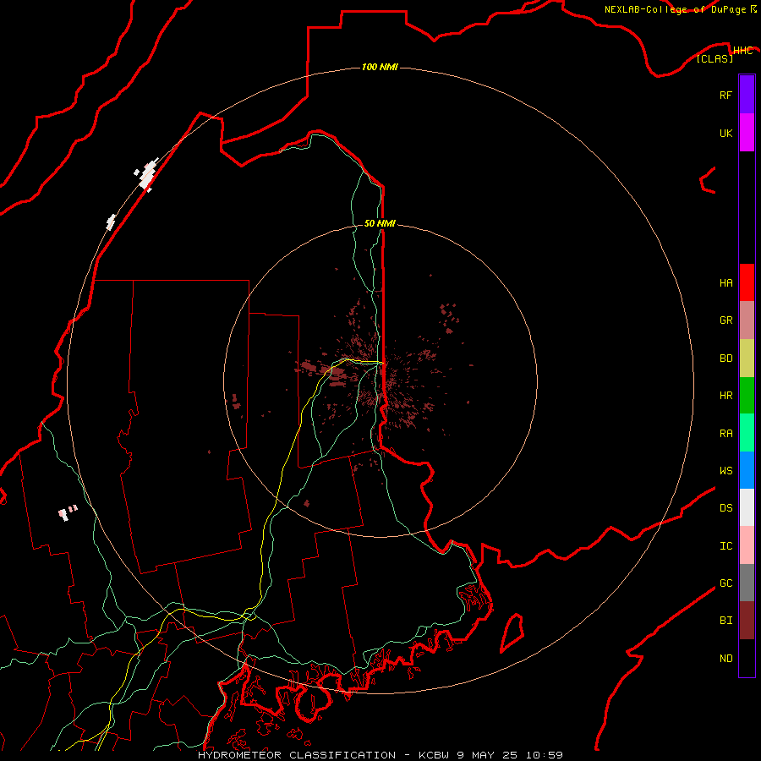Click the 50 NMI range ring label
Image resolution: width=761 pixels, height=761 pixels.
(380, 223)
